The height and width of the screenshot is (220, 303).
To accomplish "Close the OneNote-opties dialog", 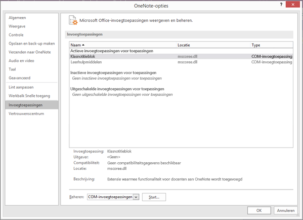I will pyautogui.click(x=293, y=5).
